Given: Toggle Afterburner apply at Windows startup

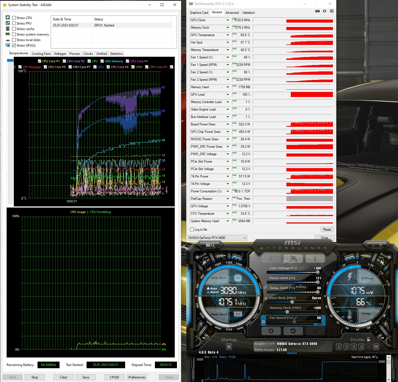Looking at the screenshot, I should click(229, 347).
